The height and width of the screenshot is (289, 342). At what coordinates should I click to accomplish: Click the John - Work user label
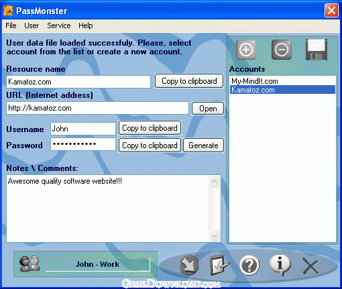tap(98, 264)
